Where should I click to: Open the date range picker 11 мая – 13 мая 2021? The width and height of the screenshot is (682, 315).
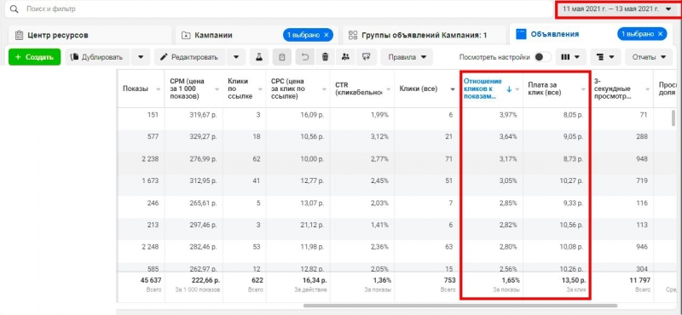point(616,9)
